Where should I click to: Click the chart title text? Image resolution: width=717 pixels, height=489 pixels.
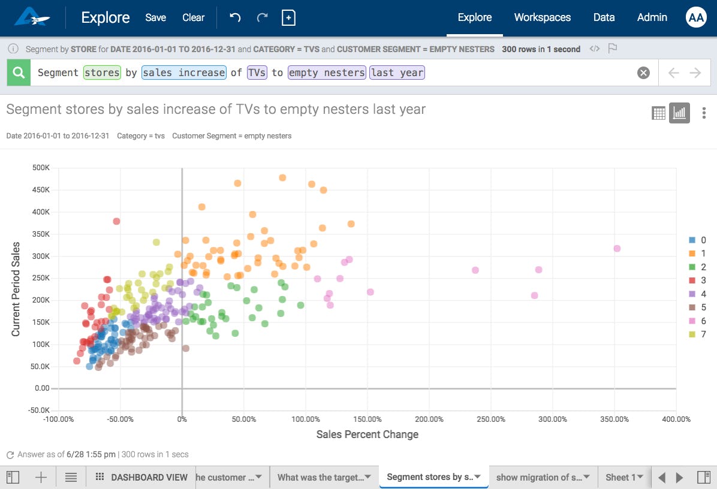216,109
